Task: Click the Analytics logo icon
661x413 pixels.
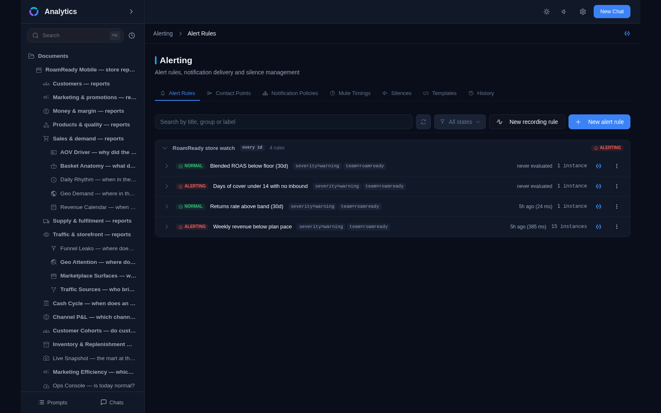Action: pos(34,12)
